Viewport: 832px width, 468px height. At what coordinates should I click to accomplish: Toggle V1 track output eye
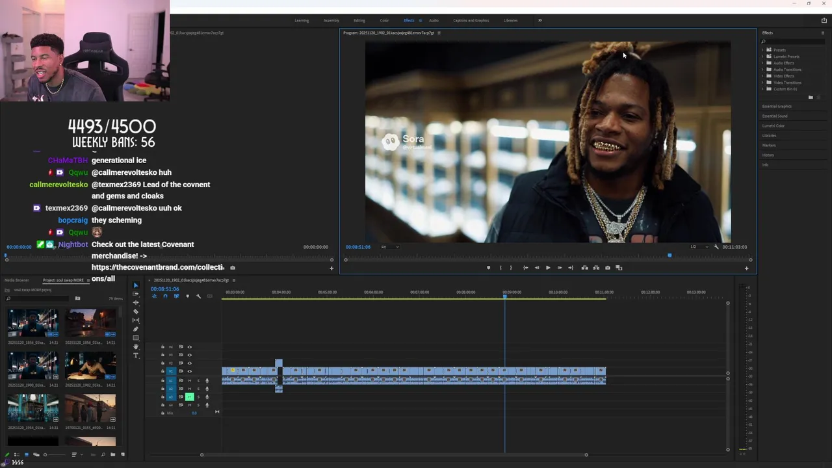pyautogui.click(x=190, y=371)
